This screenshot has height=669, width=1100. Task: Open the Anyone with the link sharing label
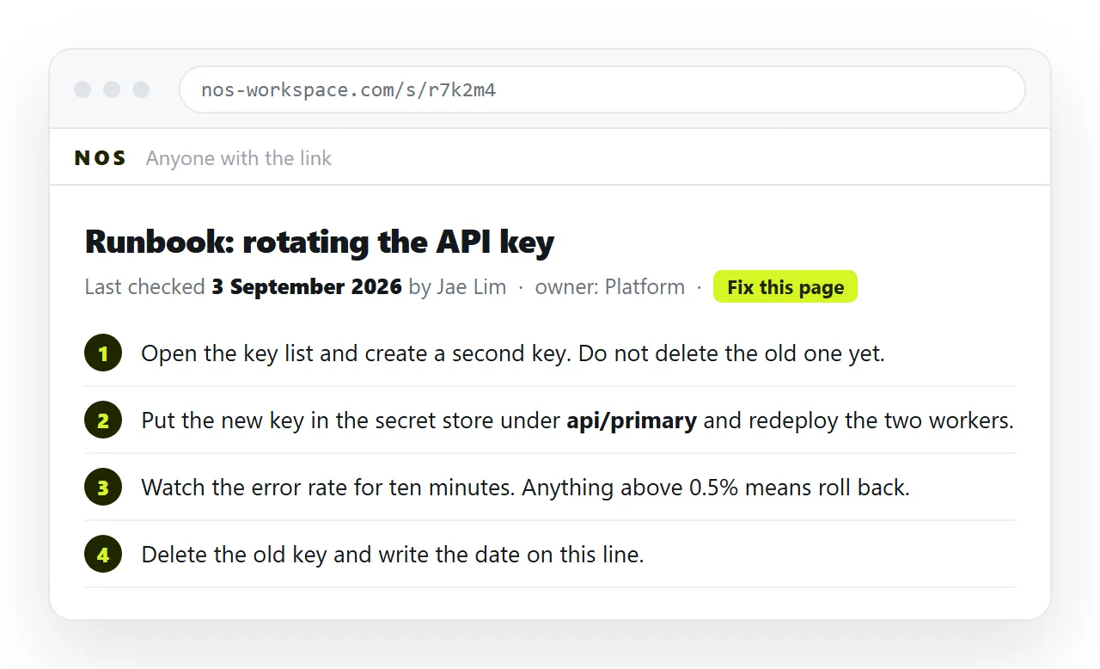(x=239, y=158)
